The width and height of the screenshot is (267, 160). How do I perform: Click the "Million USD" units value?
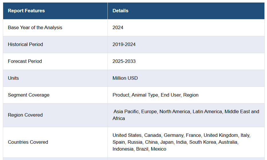coord(125,78)
